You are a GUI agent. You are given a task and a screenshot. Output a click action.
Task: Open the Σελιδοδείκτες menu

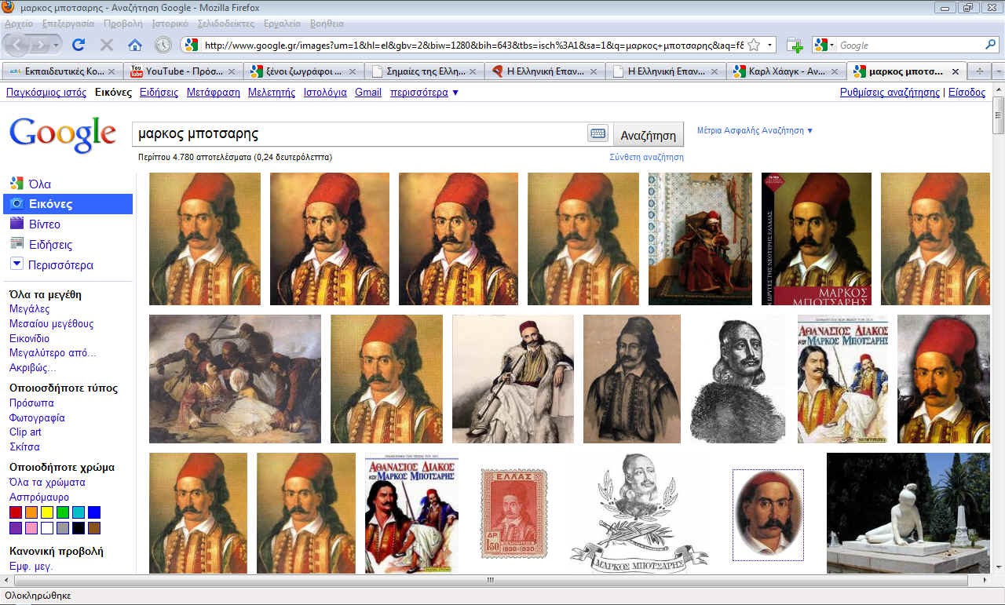point(227,24)
